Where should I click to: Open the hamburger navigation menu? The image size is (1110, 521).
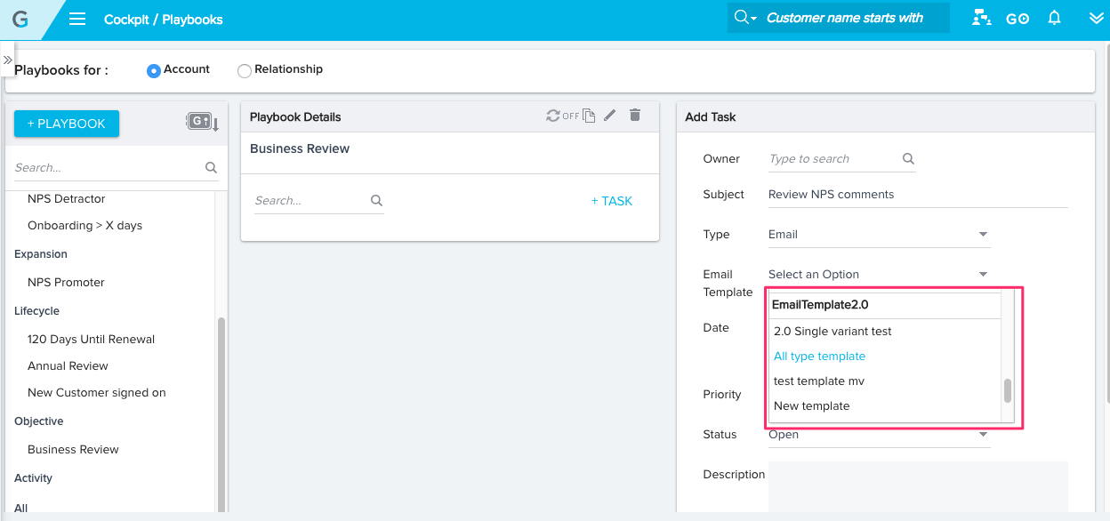click(77, 19)
